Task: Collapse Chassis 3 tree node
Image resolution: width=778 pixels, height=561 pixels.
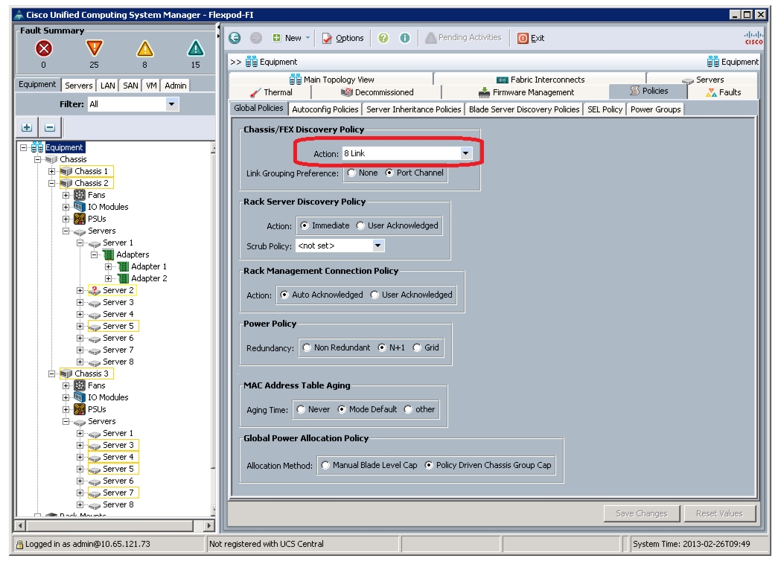Action: coord(51,374)
